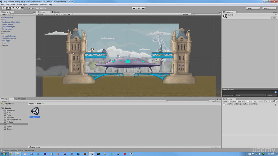This screenshot has height=156, width=278.
Task: Expand the Animation assets folder
Action: coord(3,110)
